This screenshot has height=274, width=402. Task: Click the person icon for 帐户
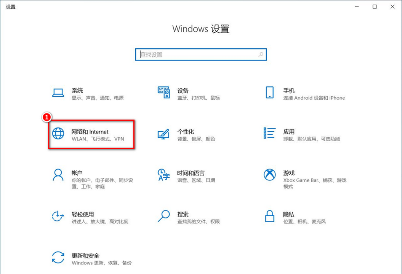pyautogui.click(x=58, y=175)
